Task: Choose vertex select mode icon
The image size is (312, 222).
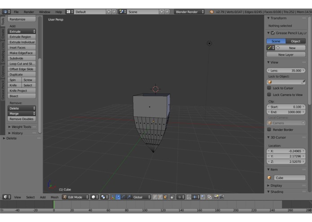Action: [x=155, y=197]
